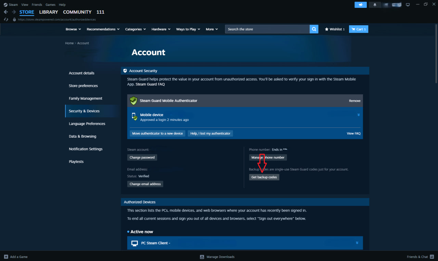Open the 111 profile tab
The height and width of the screenshot is (261, 438).
pos(100,12)
